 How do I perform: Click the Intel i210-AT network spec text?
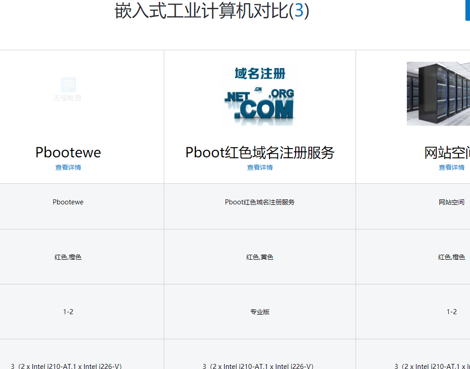tap(68, 366)
